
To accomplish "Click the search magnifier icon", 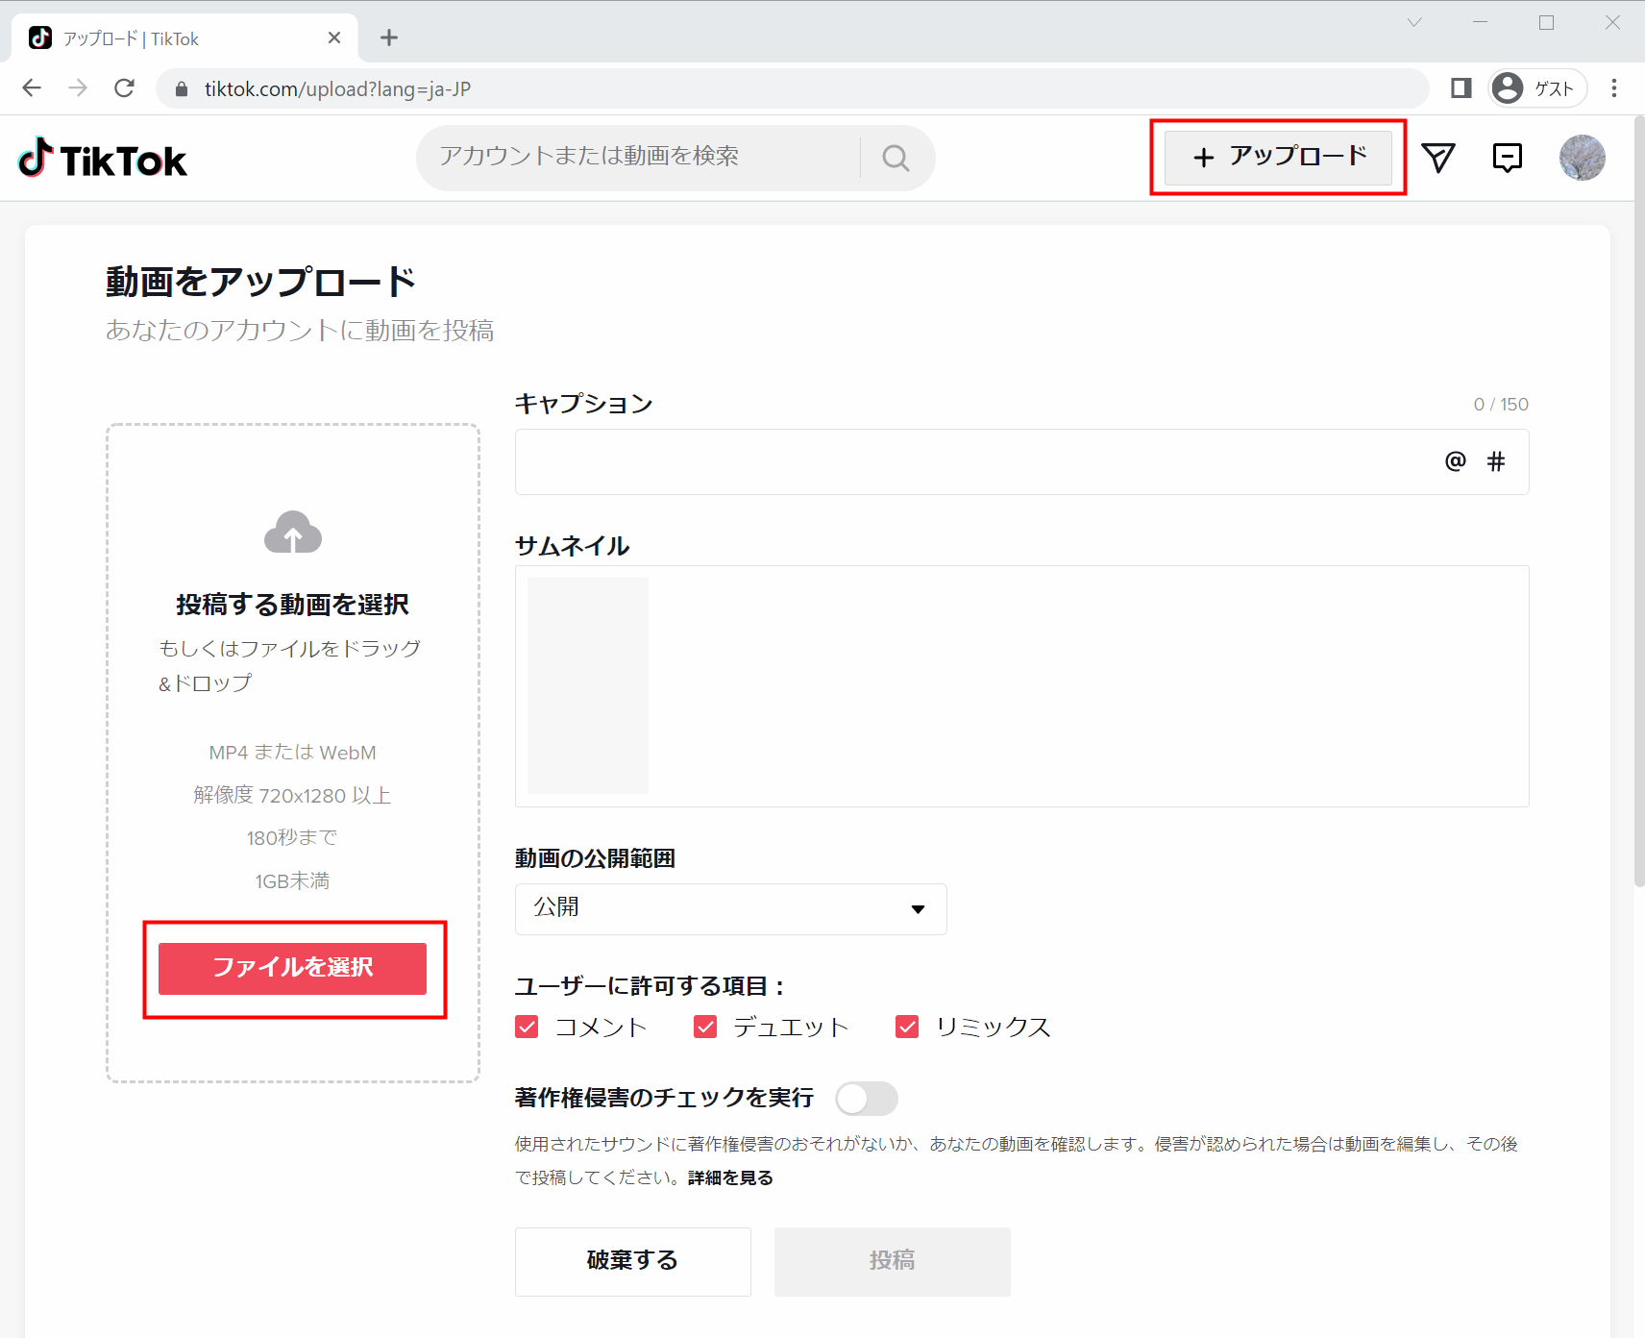I will coord(896,158).
